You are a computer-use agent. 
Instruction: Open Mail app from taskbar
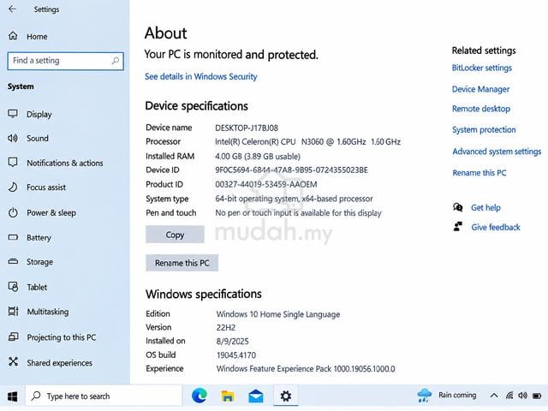point(256,396)
